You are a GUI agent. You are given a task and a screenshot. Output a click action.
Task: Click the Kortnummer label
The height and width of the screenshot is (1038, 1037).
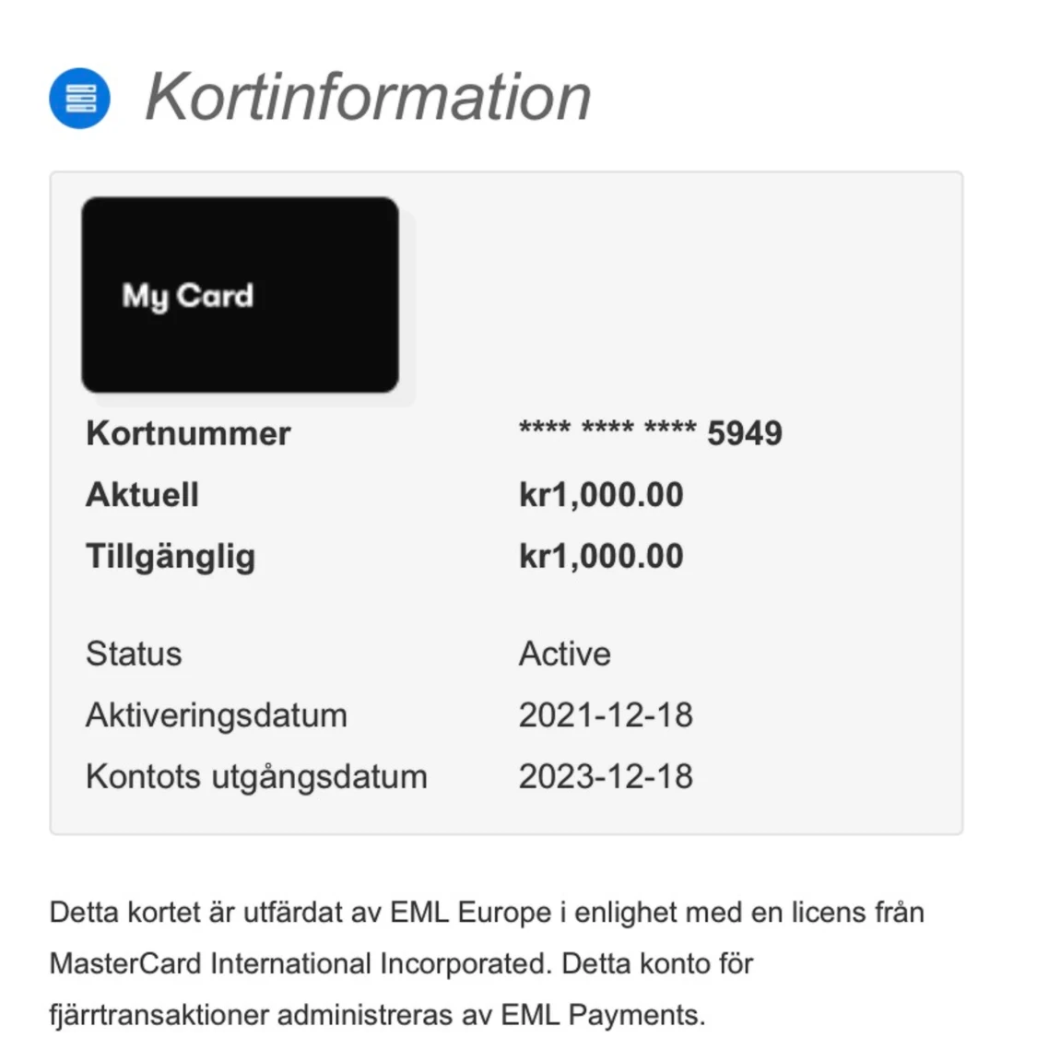189,433
